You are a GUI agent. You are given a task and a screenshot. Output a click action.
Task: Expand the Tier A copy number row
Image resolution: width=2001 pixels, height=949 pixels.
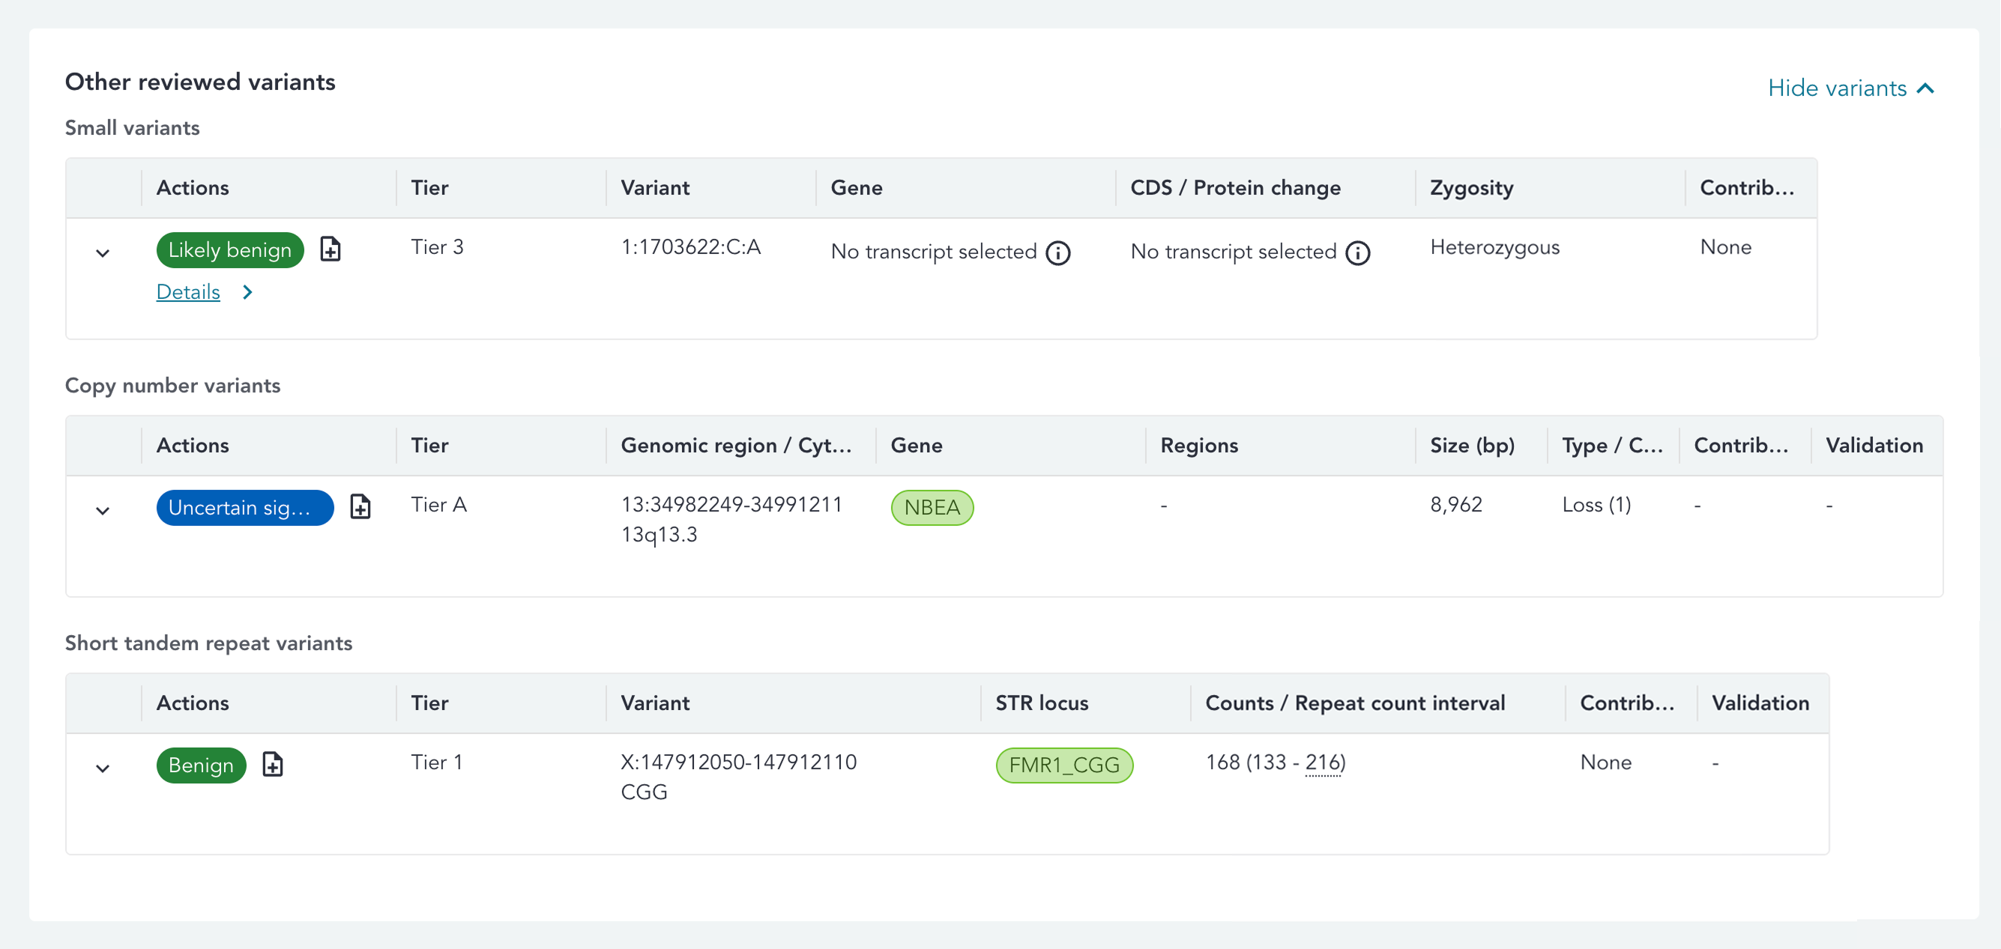pos(103,510)
